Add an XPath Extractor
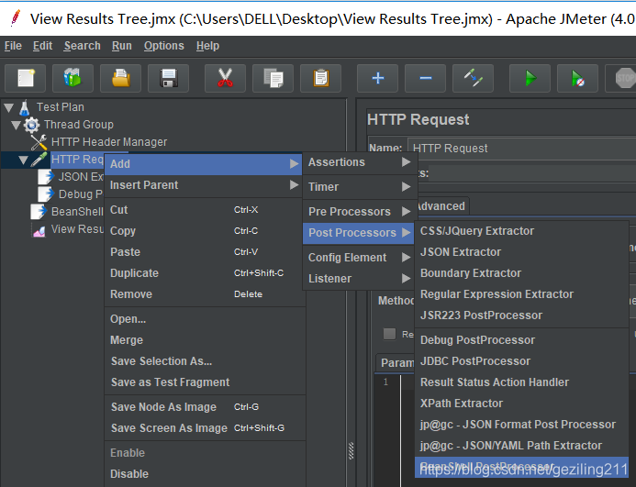The image size is (636, 487). click(521, 404)
